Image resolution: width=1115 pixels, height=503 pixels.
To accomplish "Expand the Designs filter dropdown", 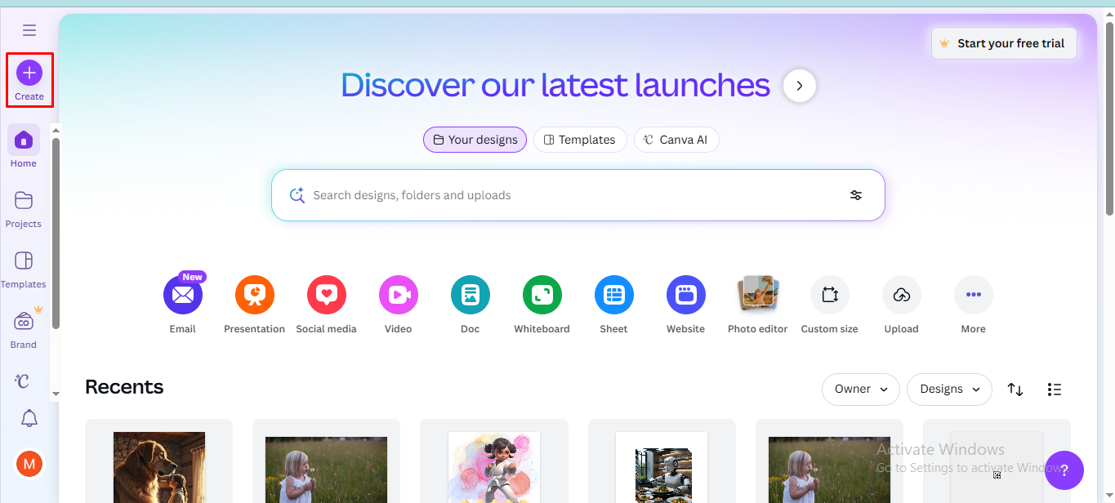I will coord(949,389).
